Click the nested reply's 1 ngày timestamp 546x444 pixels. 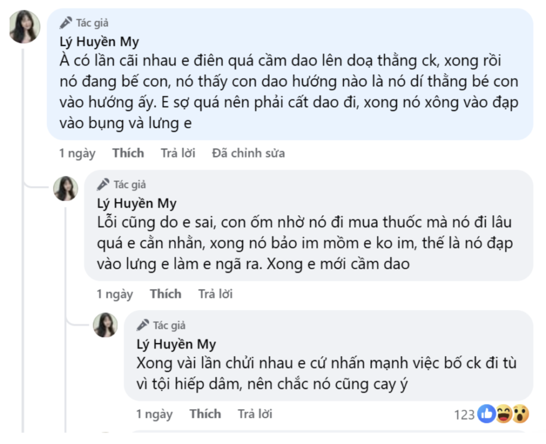155,415
